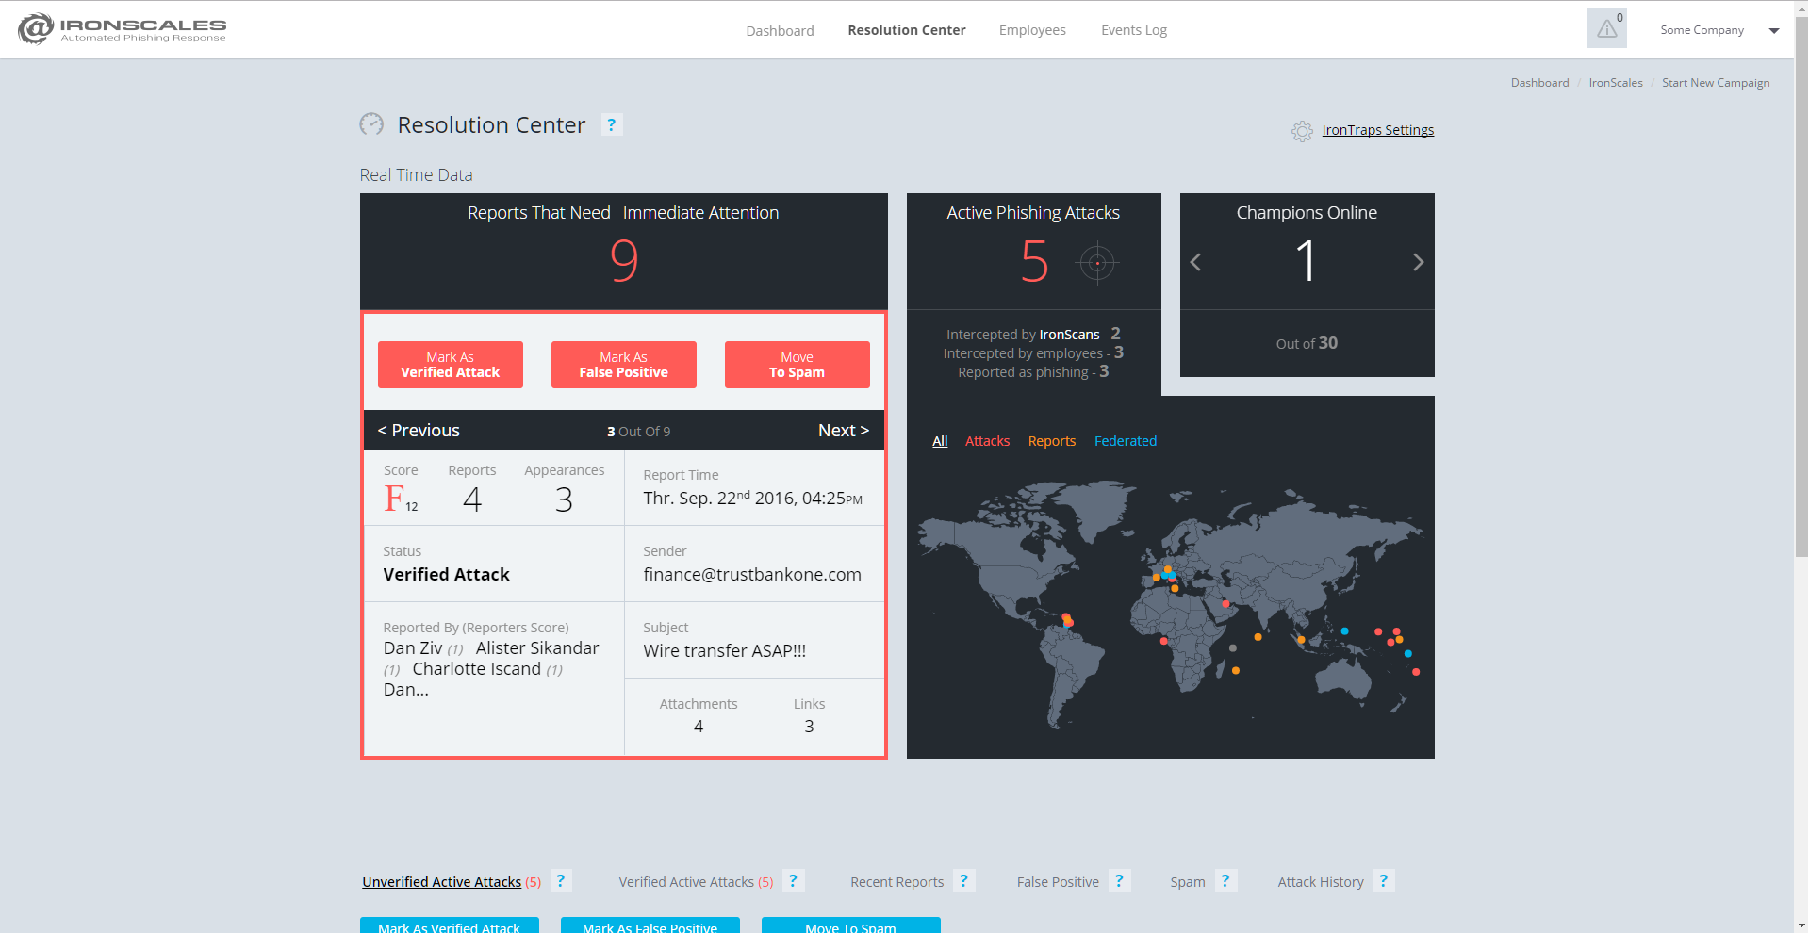1809x933 pixels.
Task: Open the alert warning notification icon
Action: point(1606,29)
